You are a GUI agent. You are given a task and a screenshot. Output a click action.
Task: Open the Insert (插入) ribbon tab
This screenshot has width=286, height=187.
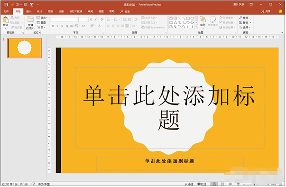click(28, 11)
